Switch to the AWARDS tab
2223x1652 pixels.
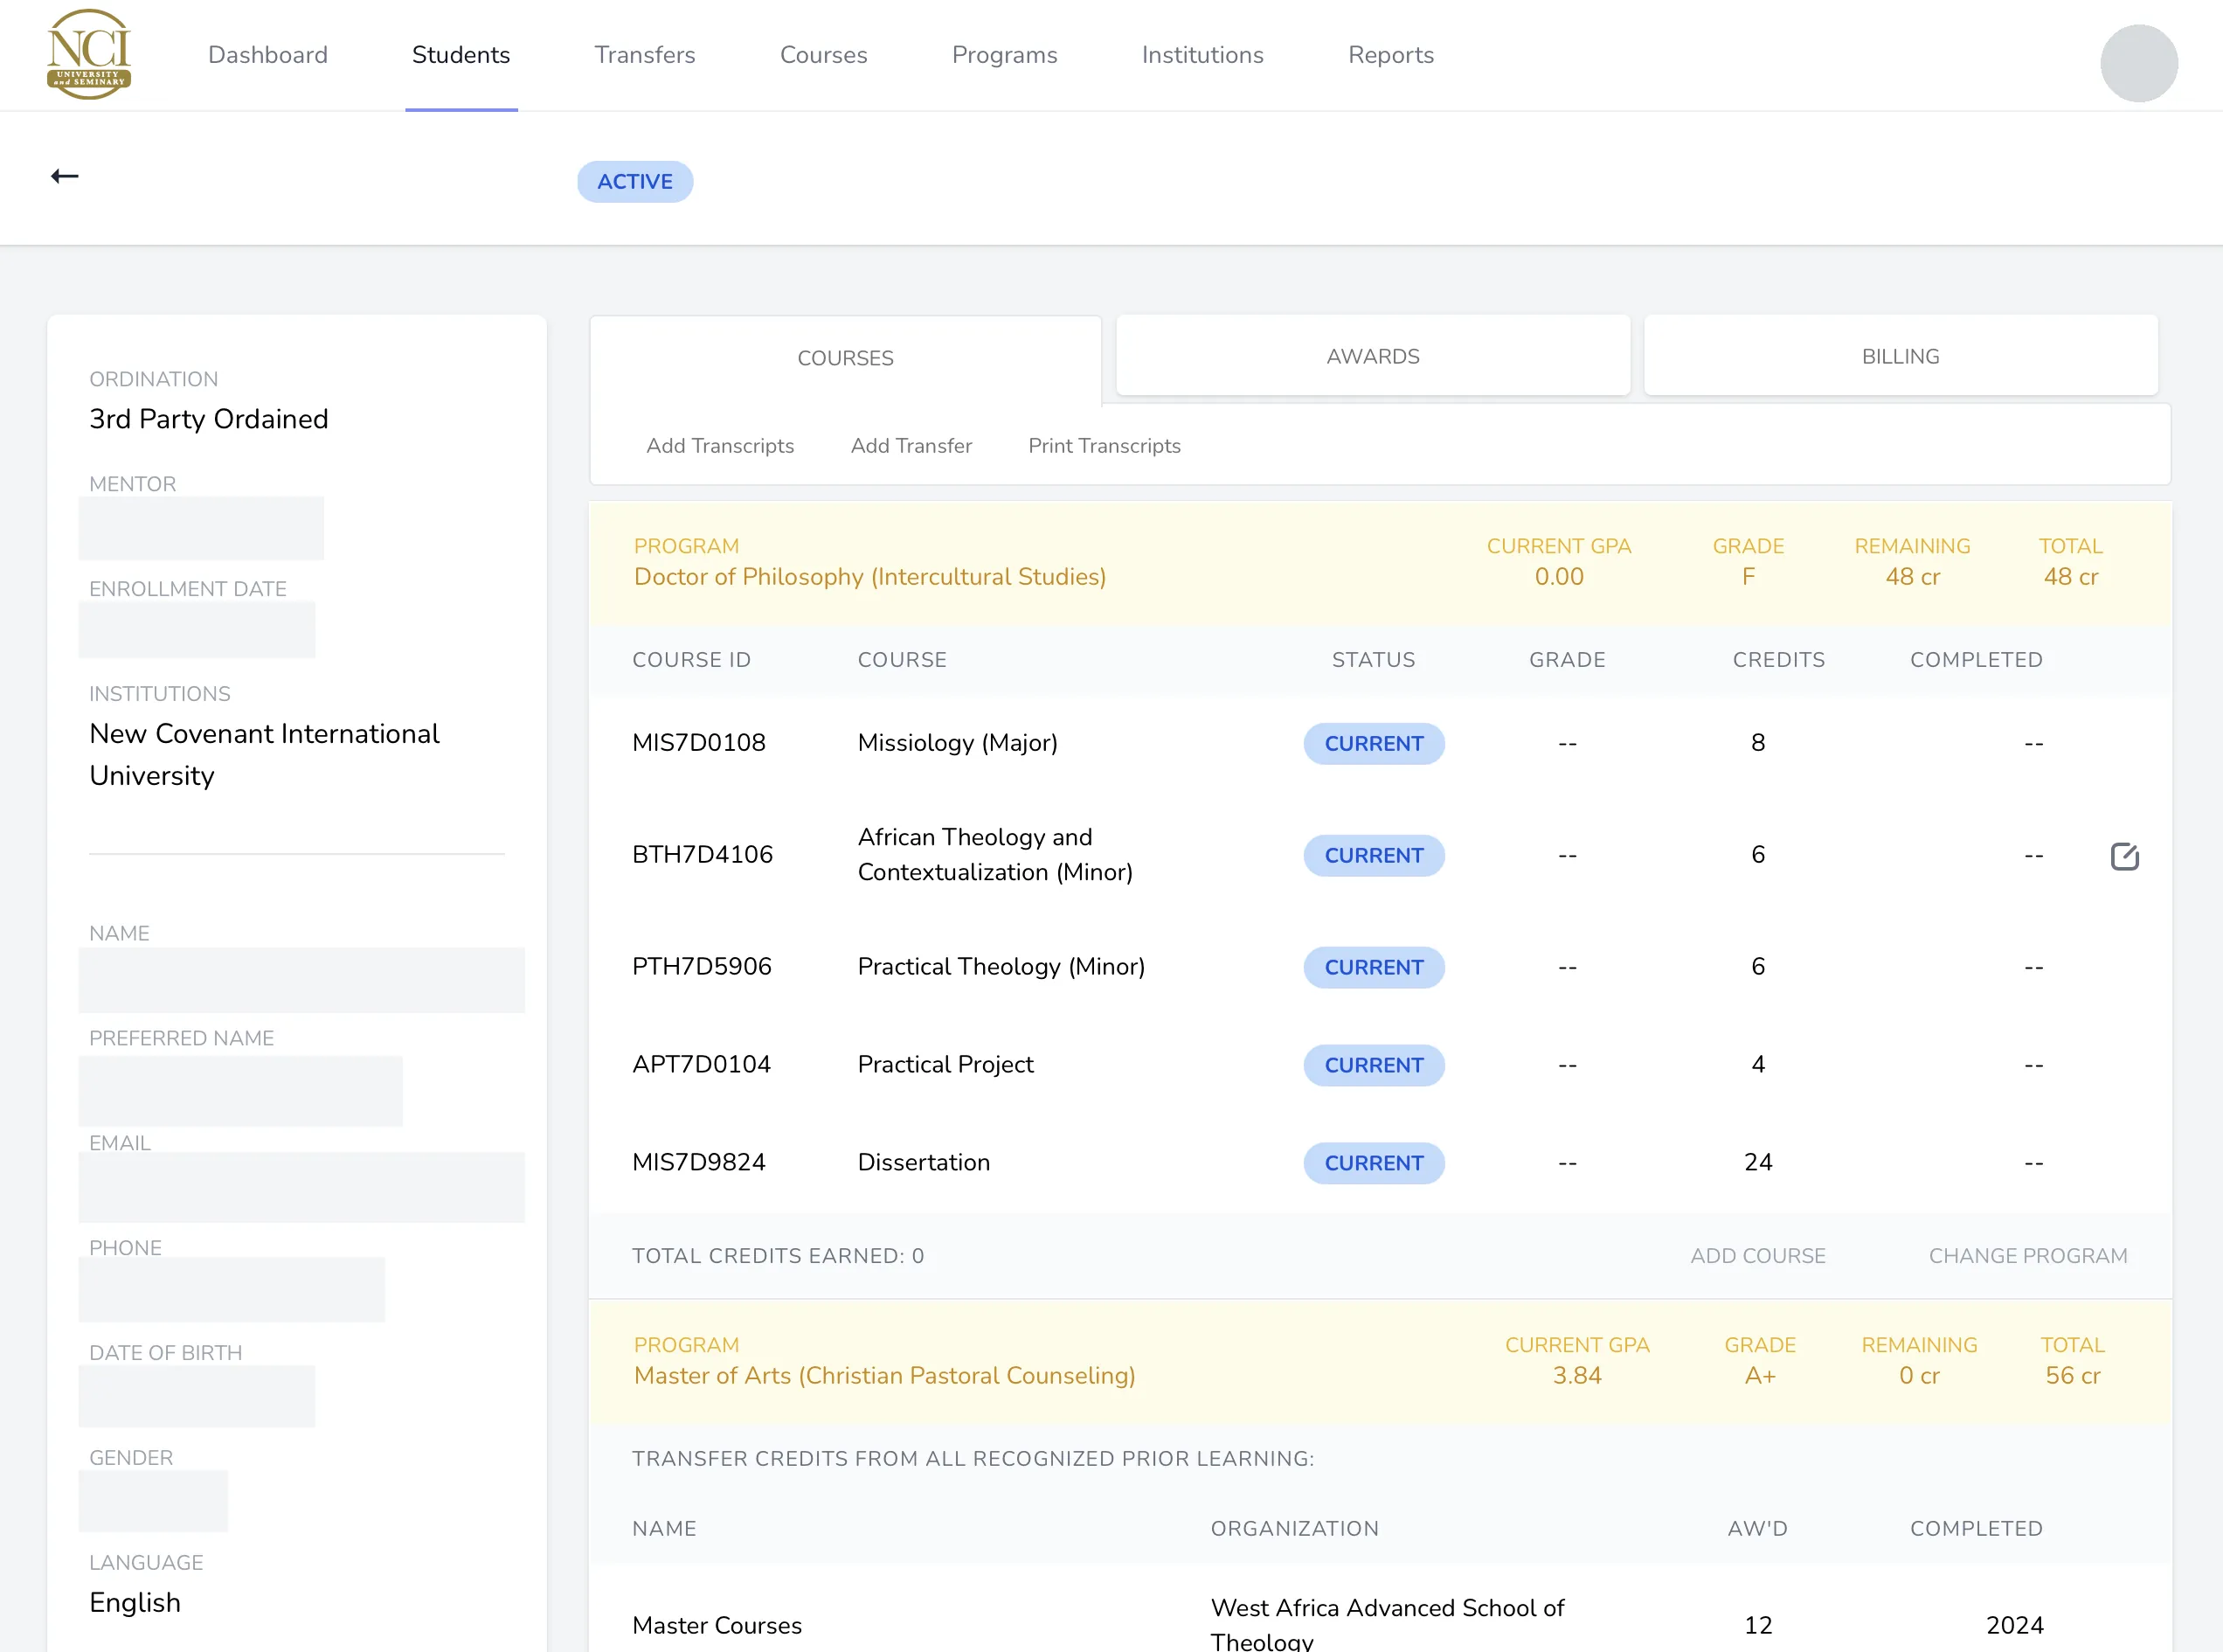(x=1373, y=356)
